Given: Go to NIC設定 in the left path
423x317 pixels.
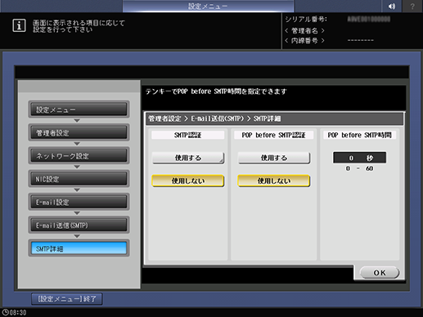Looking at the screenshot, I should click(79, 179).
